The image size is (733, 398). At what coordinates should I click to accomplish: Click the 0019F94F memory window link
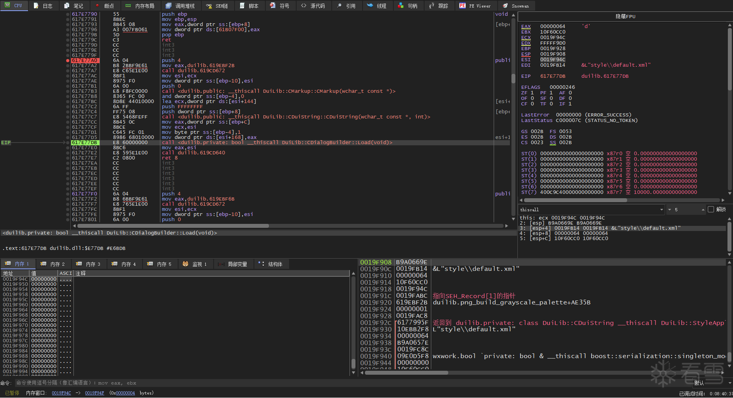point(94,393)
